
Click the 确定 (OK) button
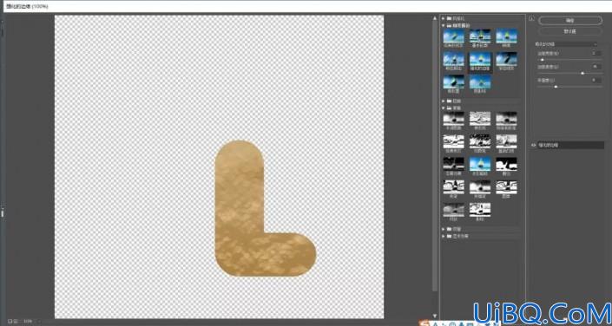pos(570,20)
